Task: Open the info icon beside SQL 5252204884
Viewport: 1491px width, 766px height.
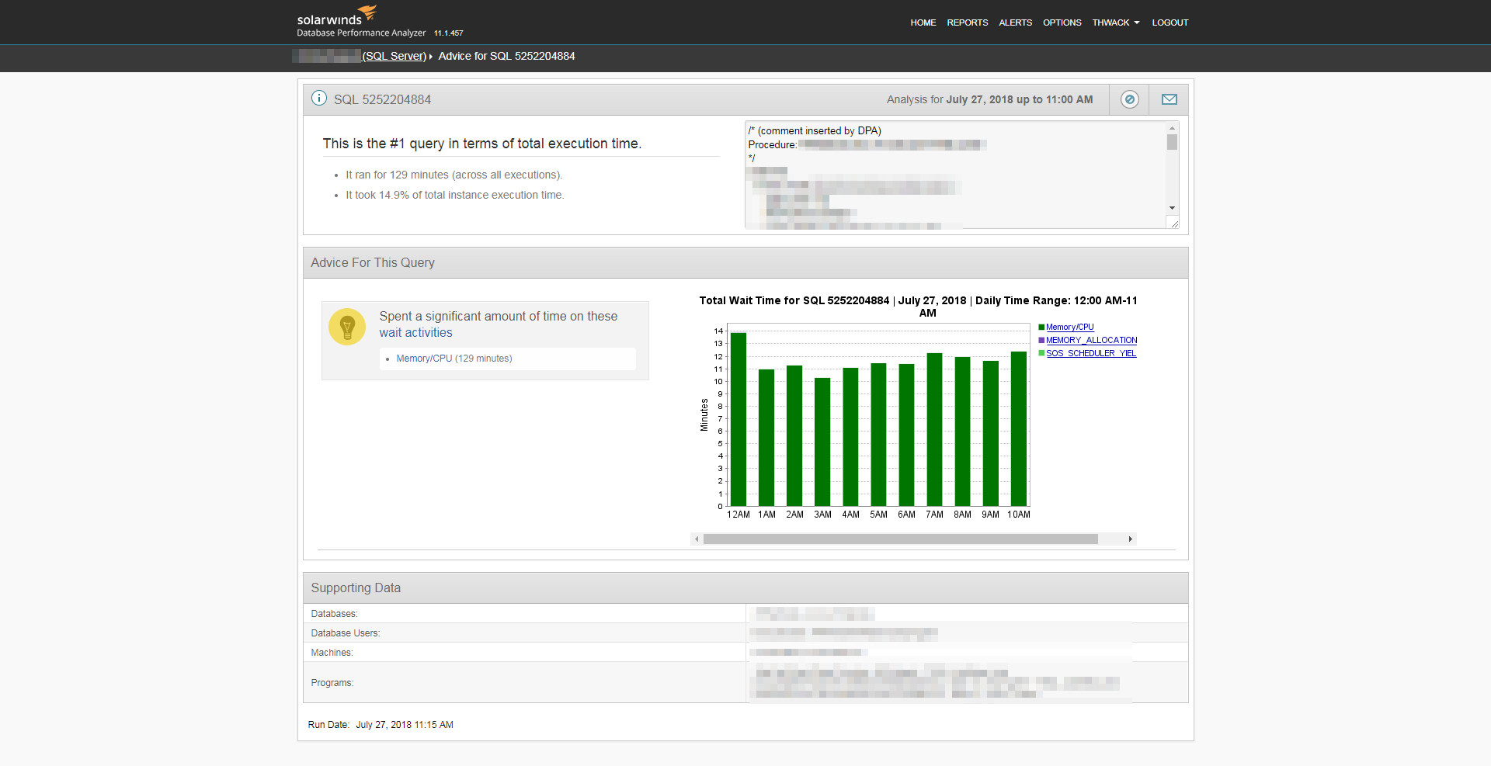Action: pos(318,99)
